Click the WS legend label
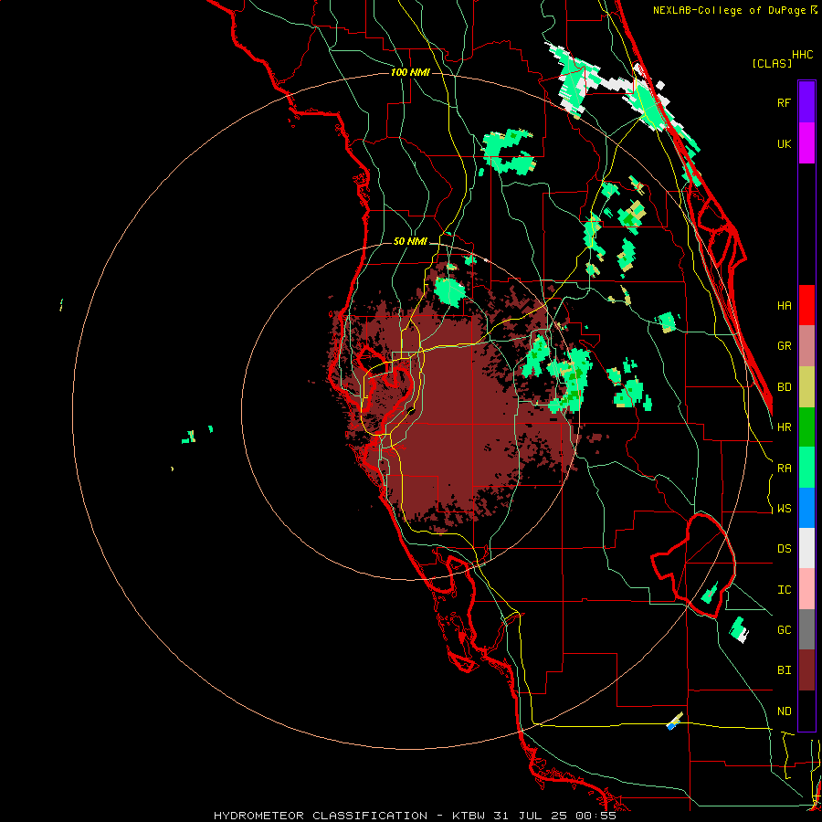This screenshot has height=822, width=822. tap(784, 509)
